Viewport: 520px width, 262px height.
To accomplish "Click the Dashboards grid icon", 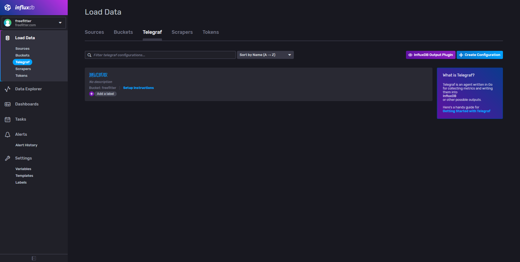I will pos(8,104).
